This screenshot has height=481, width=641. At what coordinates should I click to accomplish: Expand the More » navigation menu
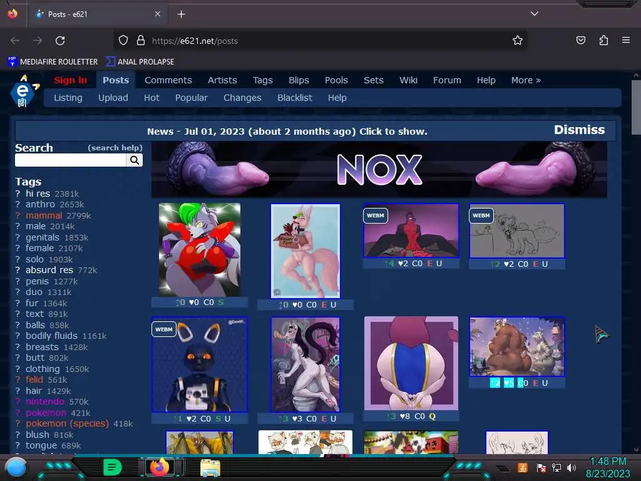click(x=526, y=80)
